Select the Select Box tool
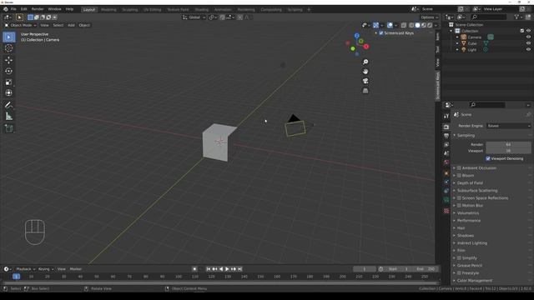 (9, 37)
